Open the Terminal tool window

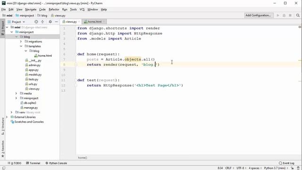(33, 163)
